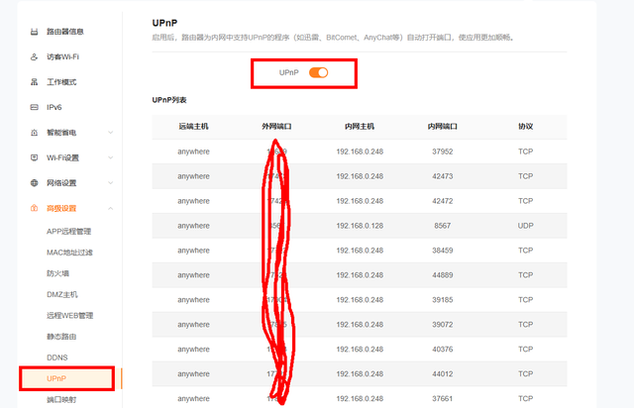Click internal port value 37952
The width and height of the screenshot is (634, 408).
[443, 152]
